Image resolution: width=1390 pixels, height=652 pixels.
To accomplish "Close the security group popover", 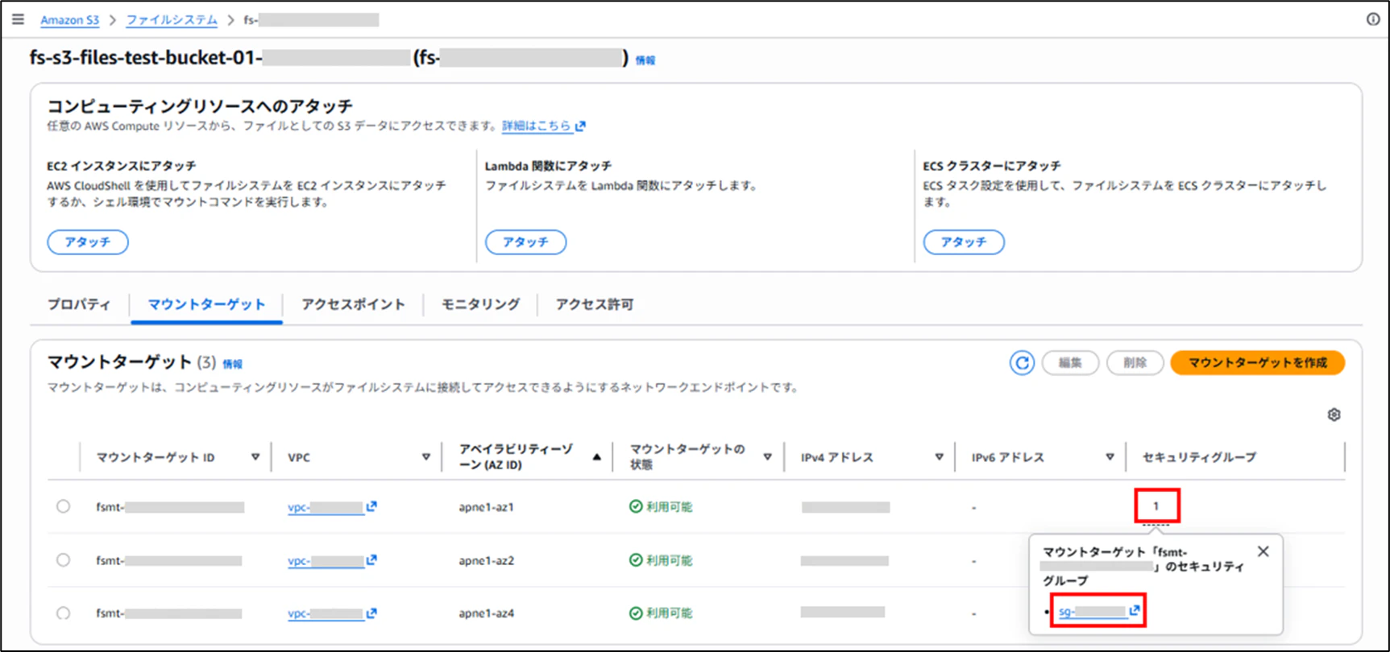I will 1263,551.
